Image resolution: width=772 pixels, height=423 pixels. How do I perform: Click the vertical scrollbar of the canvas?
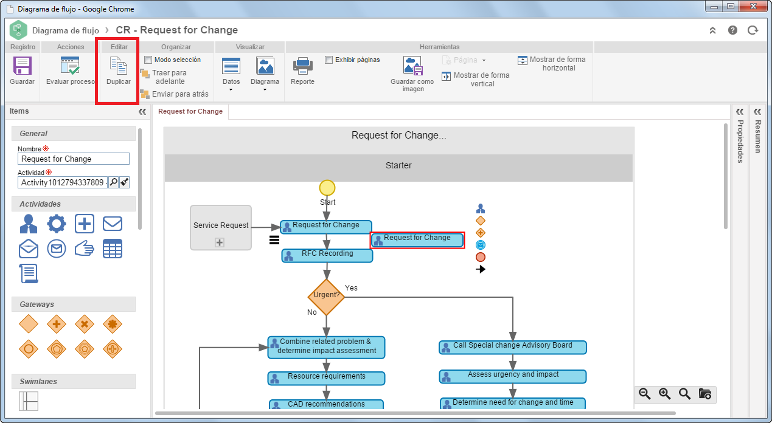pos(726,176)
